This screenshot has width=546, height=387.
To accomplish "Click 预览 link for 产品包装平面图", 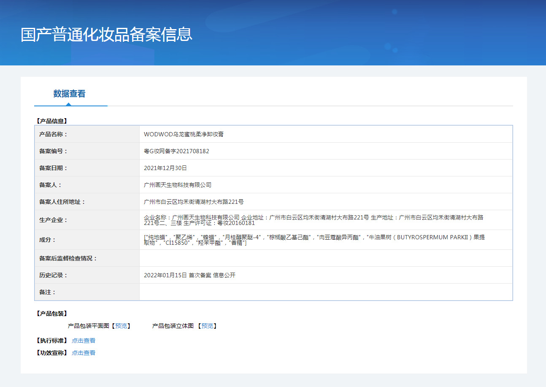I will (121, 326).
